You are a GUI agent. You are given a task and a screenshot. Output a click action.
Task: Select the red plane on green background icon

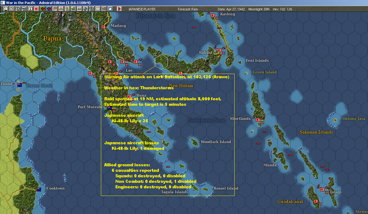click(x=43, y=9)
